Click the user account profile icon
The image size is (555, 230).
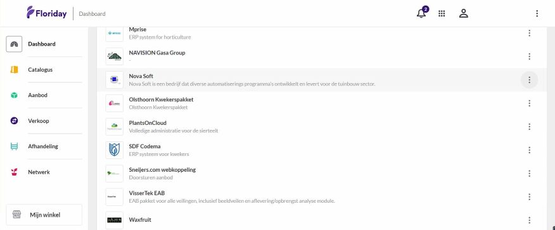pos(464,13)
